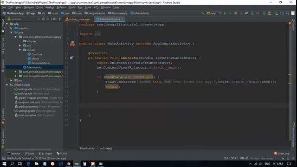Click TheMovieApp breadcrumb in navigation bar

[13, 13]
